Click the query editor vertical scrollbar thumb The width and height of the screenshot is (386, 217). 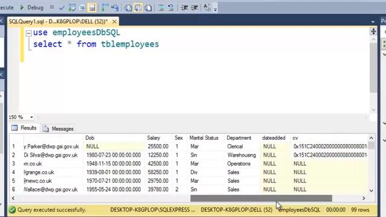pyautogui.click(x=373, y=68)
